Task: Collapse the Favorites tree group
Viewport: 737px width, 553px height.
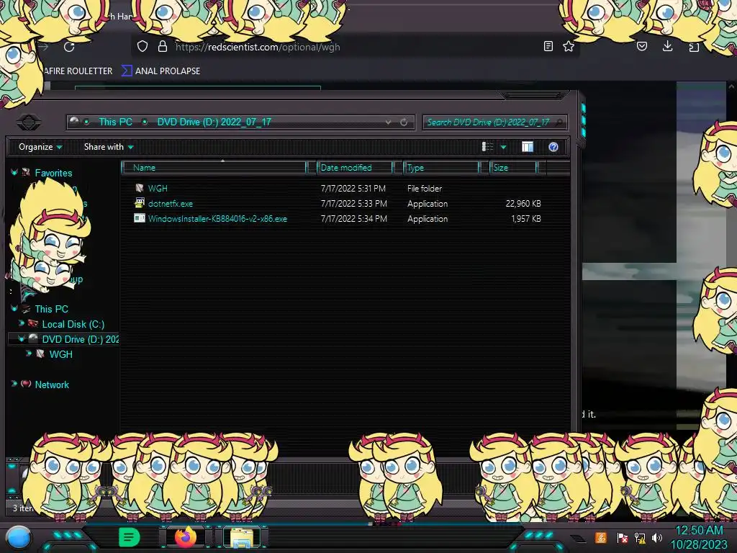Action: (x=14, y=173)
